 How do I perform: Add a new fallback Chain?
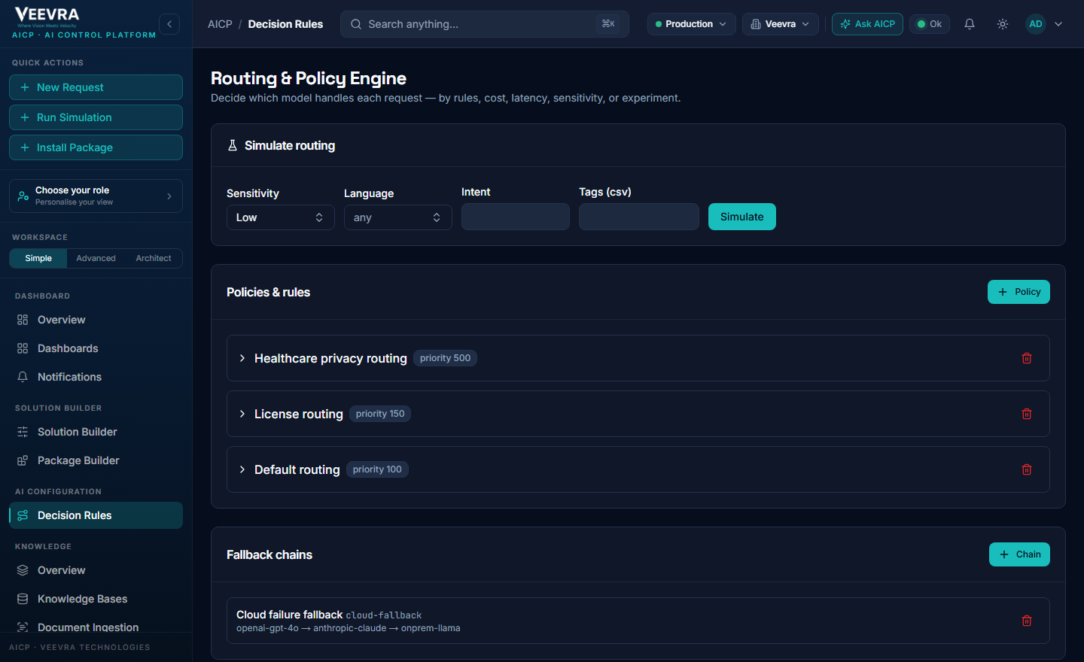pyautogui.click(x=1019, y=554)
